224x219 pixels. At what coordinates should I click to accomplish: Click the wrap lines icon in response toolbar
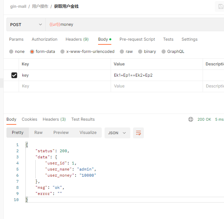[138, 133]
